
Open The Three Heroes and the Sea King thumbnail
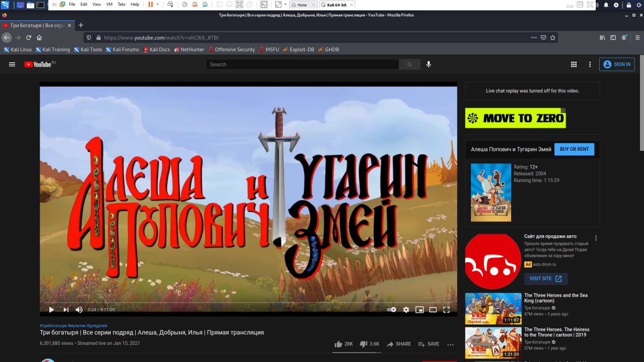(x=493, y=309)
